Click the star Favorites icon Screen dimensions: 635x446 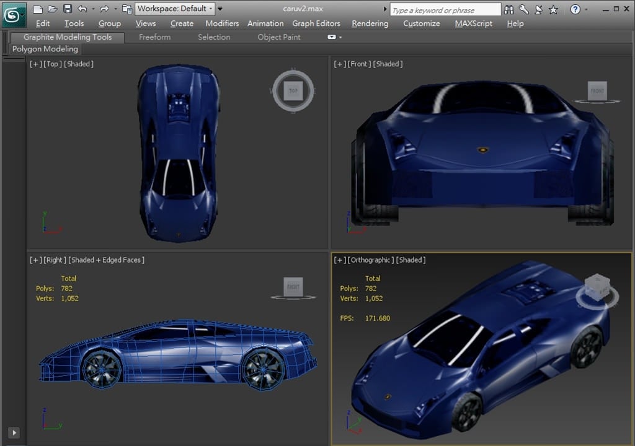point(553,9)
